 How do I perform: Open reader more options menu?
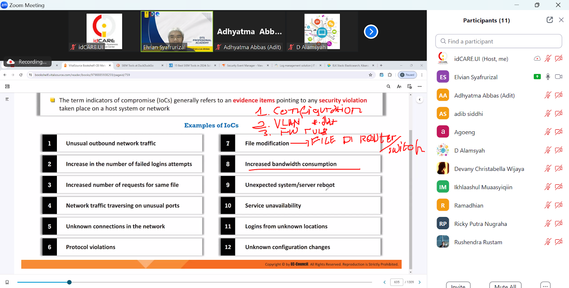(x=420, y=87)
